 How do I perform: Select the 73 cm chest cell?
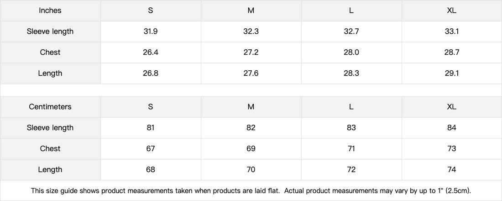pyautogui.click(x=452, y=149)
